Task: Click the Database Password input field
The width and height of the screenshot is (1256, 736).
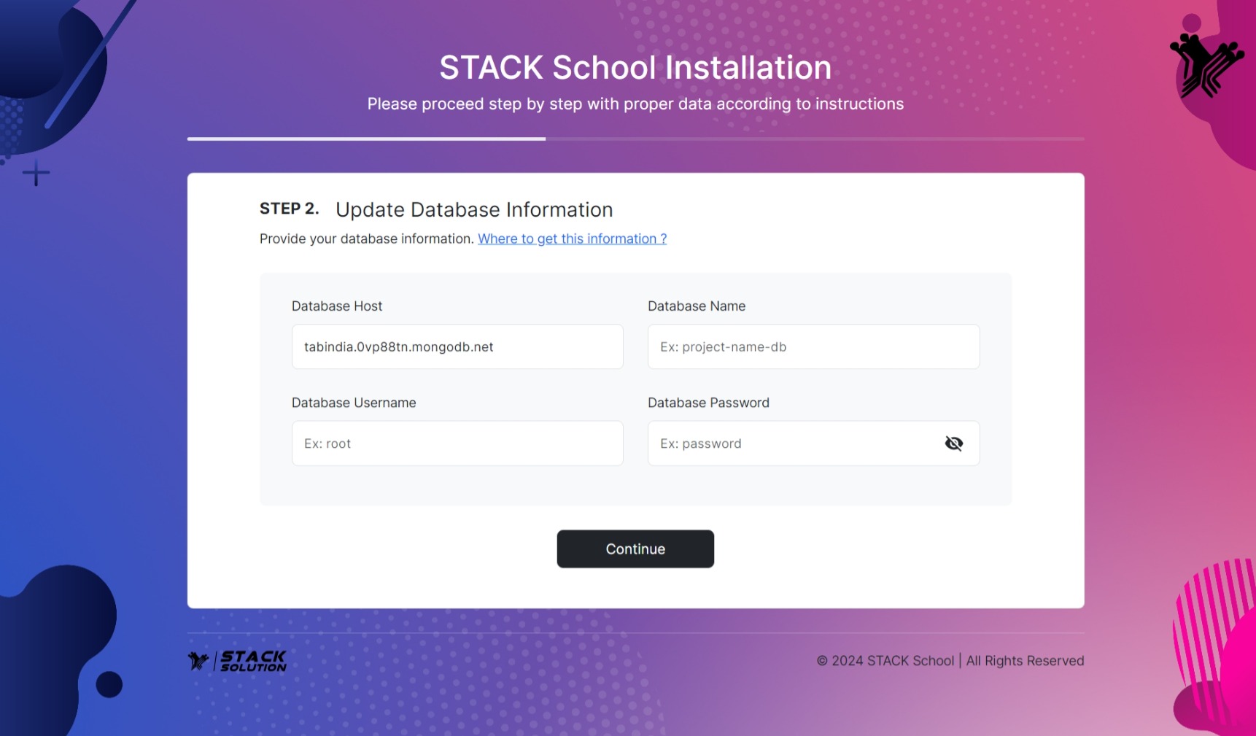Action: point(795,443)
